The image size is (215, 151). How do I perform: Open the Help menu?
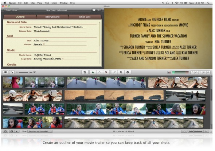pos(72,3)
